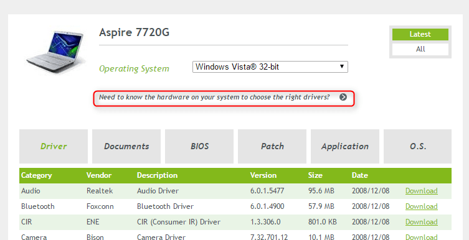This screenshot has width=469, height=240.
Task: Click the 57.9 MB size cell
Action: [x=321, y=206]
